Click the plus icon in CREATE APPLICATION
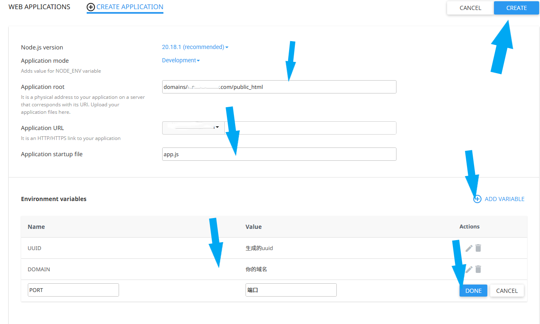The width and height of the screenshot is (540, 324). [91, 7]
